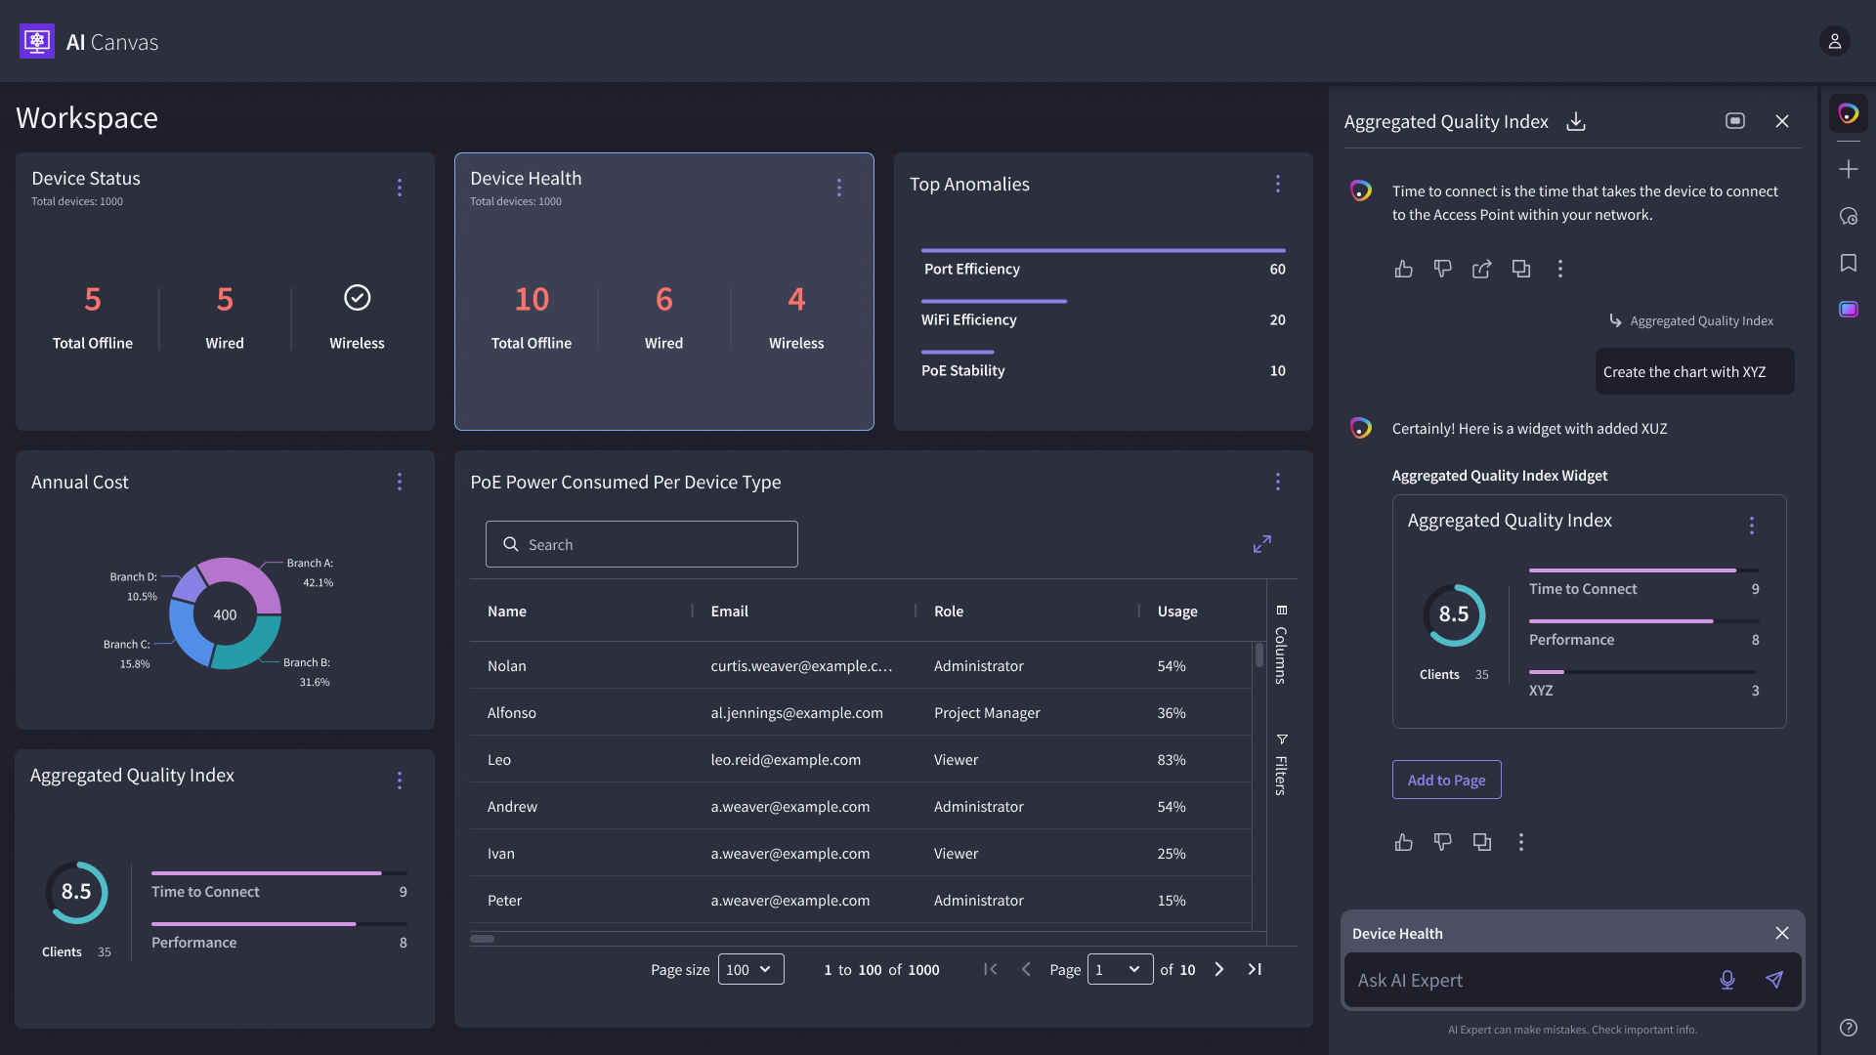Open Annual Cost widget three-dot menu
The width and height of the screenshot is (1876, 1055).
[399, 482]
